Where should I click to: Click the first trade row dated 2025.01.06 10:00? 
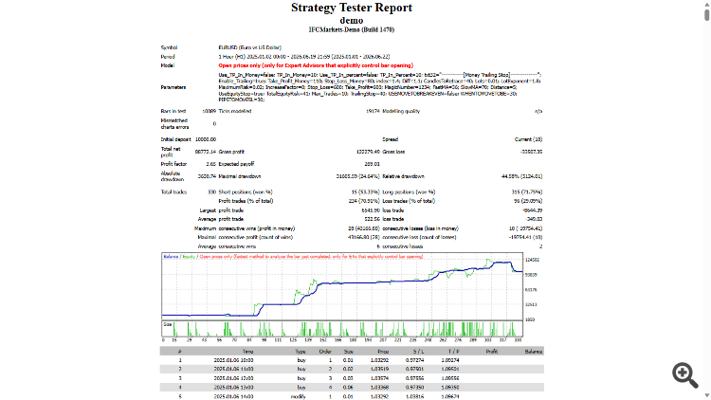352,360
